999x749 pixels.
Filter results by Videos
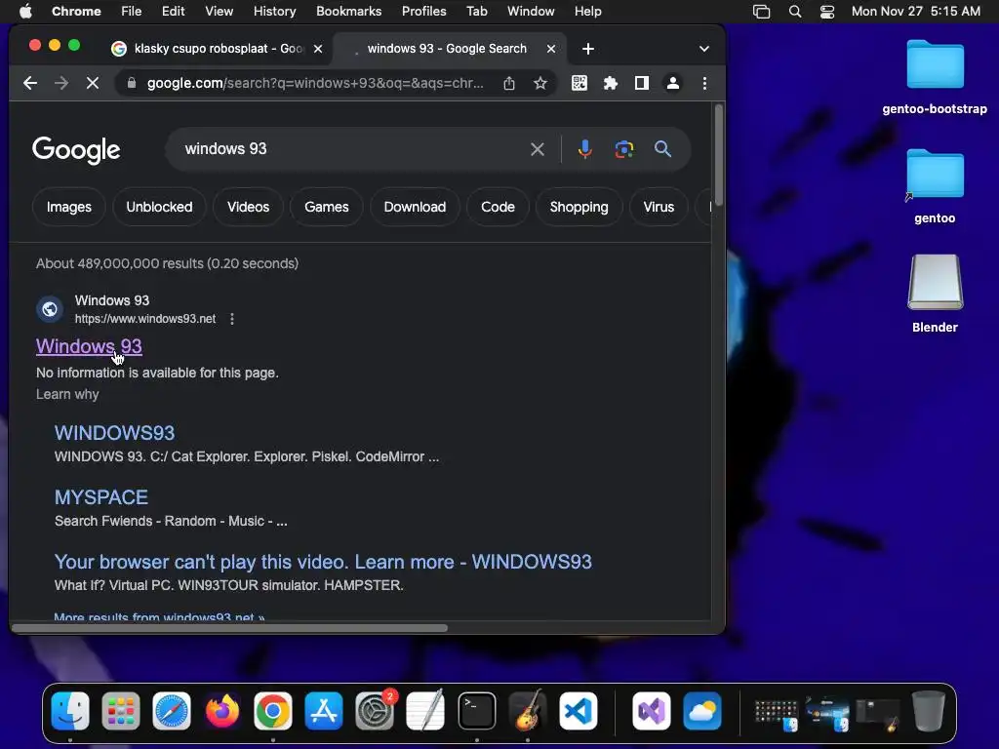(x=249, y=207)
